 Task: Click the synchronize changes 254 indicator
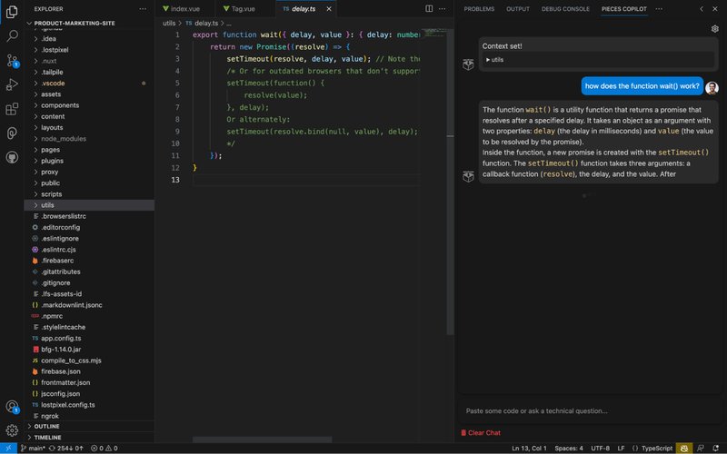click(x=65, y=448)
